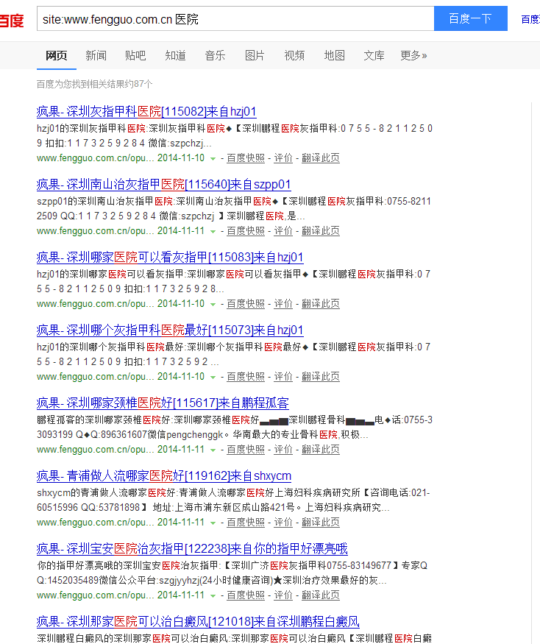
Task: Open result 深圳宝安医院治灰指甲[122238]
Action: (x=192, y=548)
